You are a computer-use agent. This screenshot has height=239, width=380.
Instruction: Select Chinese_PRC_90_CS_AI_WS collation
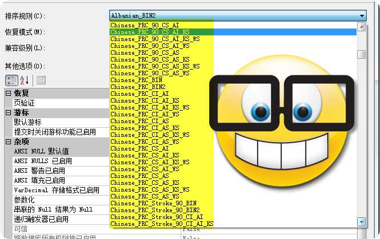pos(233,46)
